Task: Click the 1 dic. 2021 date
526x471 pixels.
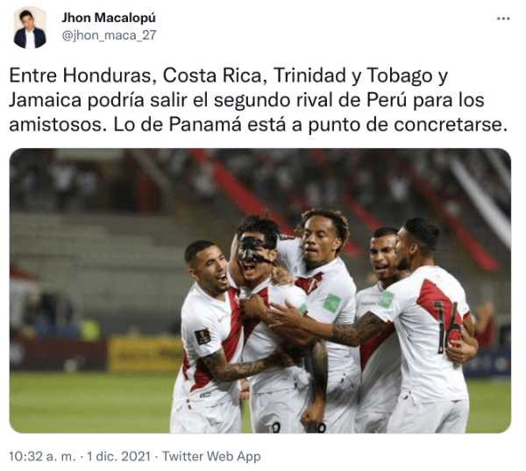Action: (x=118, y=456)
